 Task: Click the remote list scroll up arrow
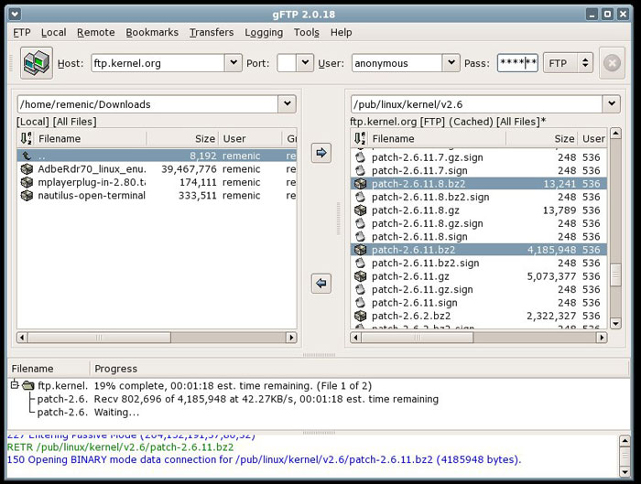click(x=615, y=133)
